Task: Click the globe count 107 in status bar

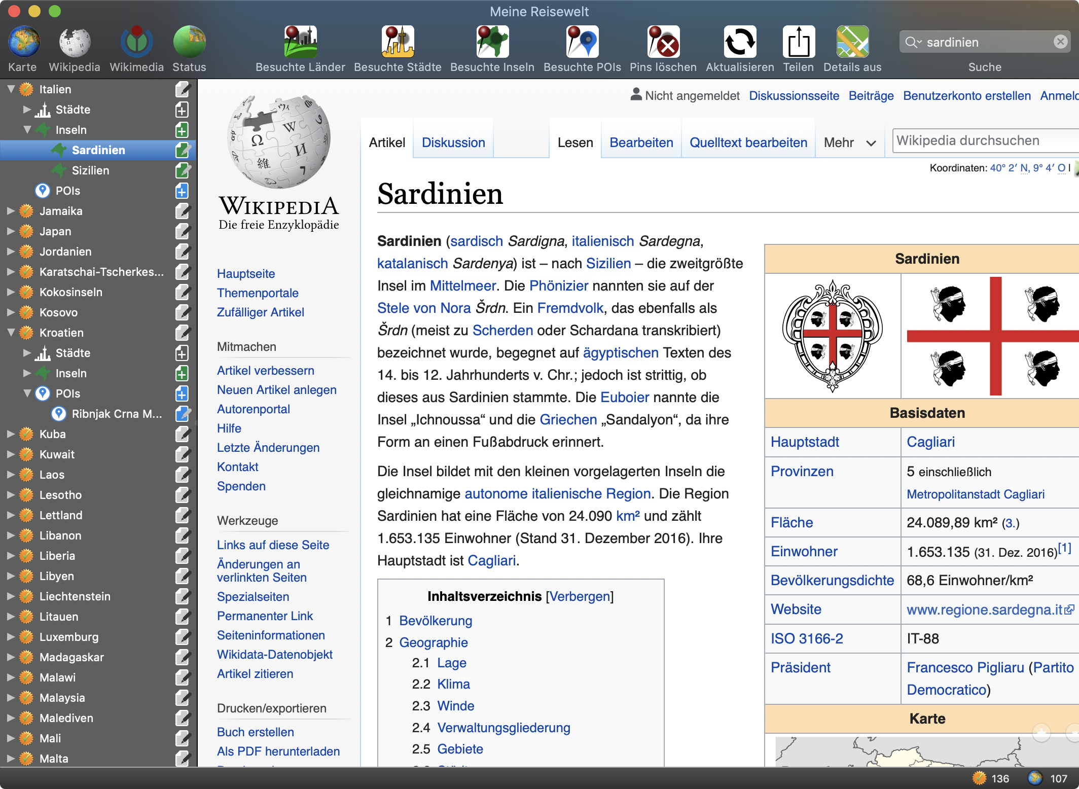Action: point(1048,778)
